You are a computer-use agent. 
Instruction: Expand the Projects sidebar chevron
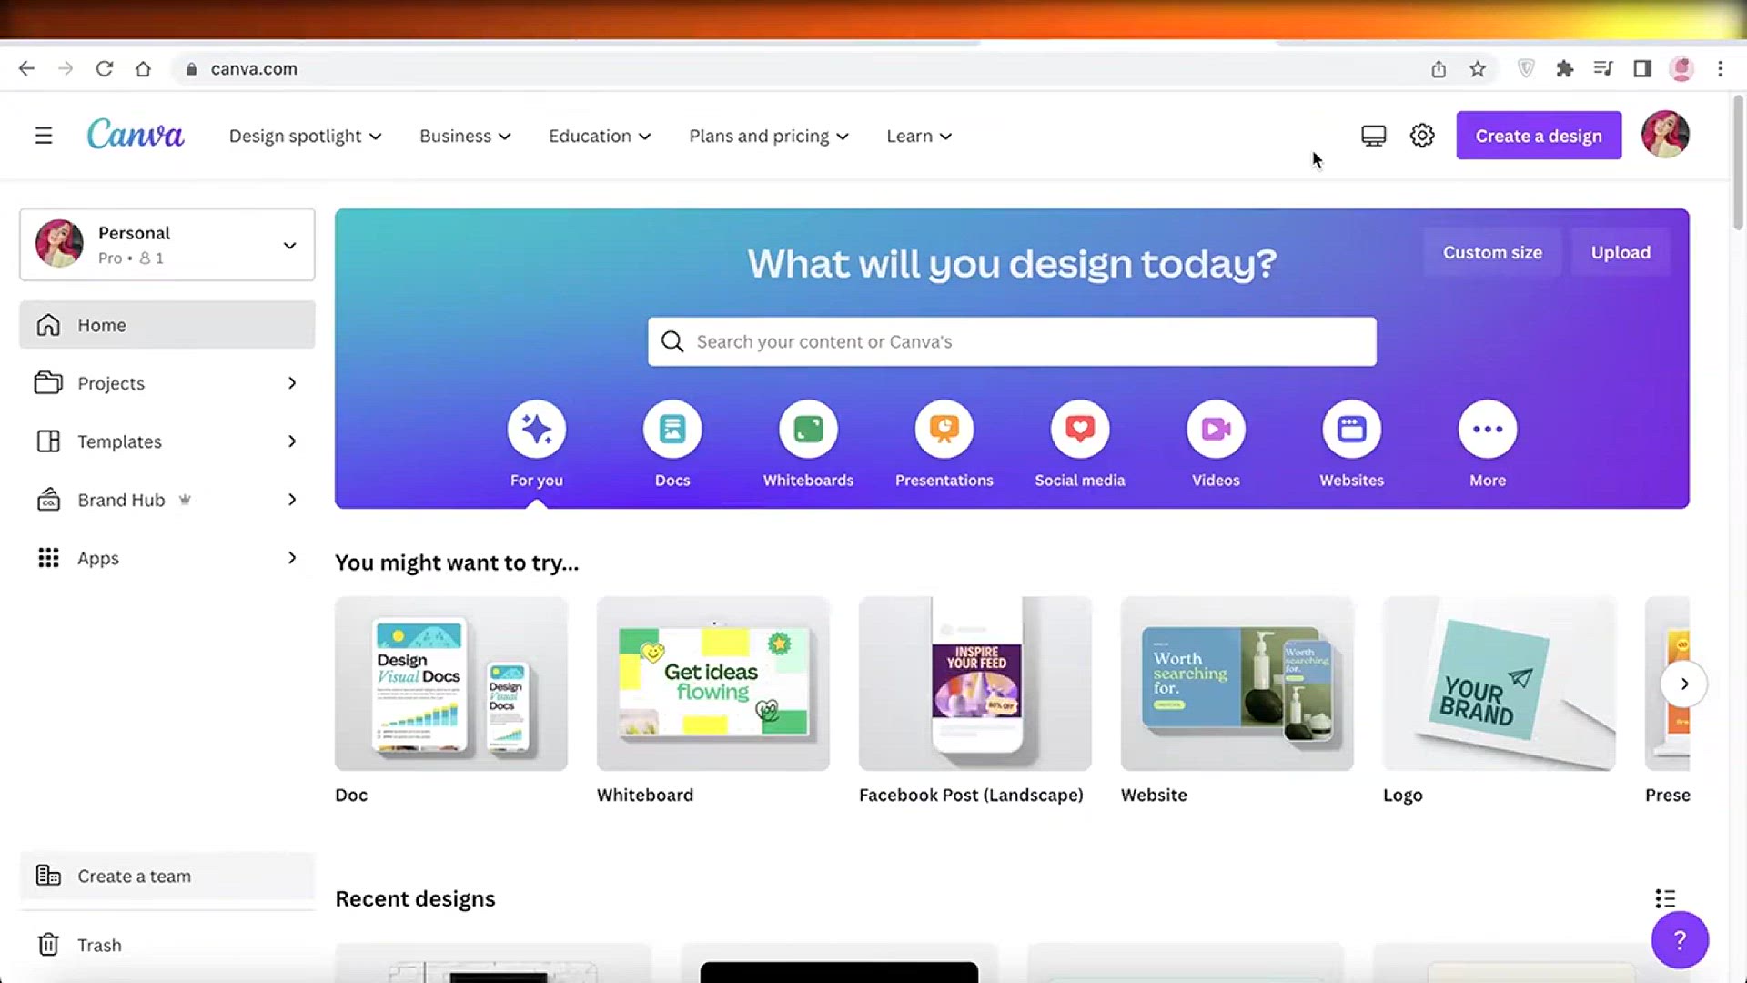tap(291, 383)
